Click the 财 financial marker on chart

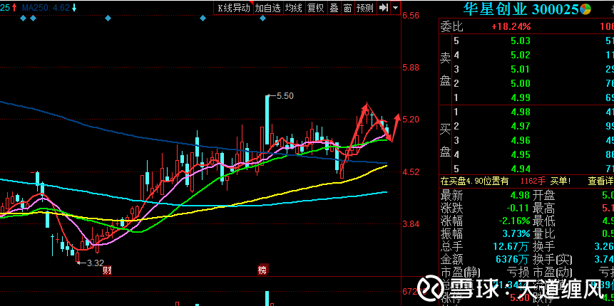coord(107,270)
